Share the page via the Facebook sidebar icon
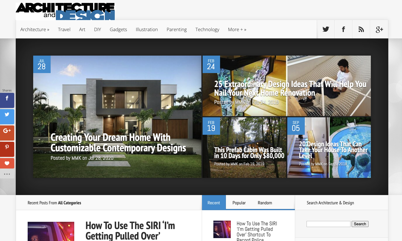This screenshot has height=241, width=402. pos(7,100)
